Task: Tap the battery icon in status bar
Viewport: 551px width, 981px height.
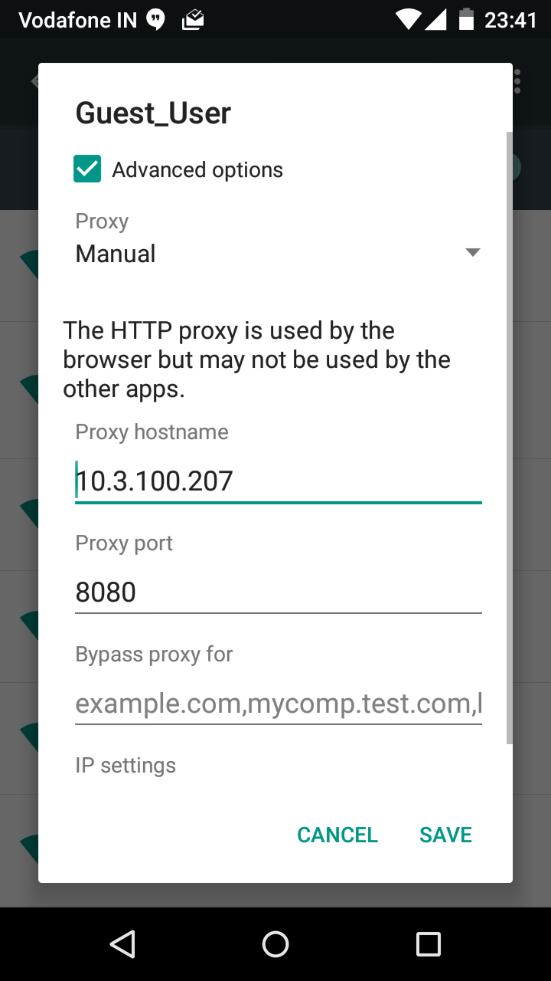Action: [x=466, y=19]
